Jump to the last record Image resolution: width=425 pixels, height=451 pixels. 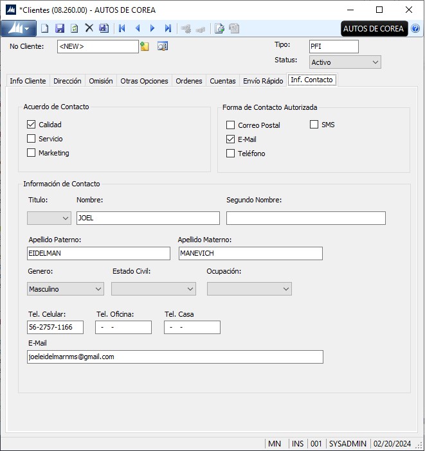[x=168, y=28]
